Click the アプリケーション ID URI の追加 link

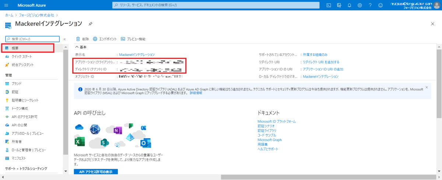coord(323,69)
